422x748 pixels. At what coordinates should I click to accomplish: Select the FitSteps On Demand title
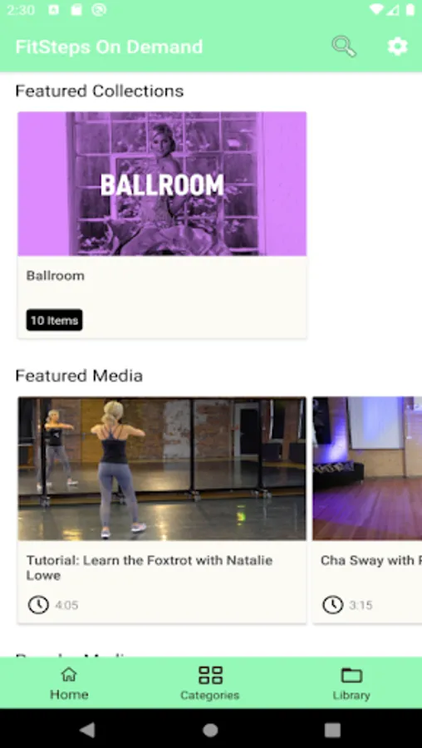(109, 47)
